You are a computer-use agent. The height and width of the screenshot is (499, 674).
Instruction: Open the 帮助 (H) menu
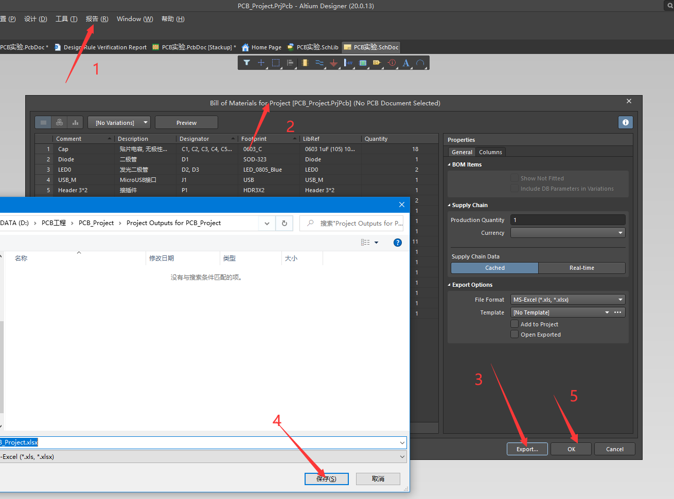173,19
